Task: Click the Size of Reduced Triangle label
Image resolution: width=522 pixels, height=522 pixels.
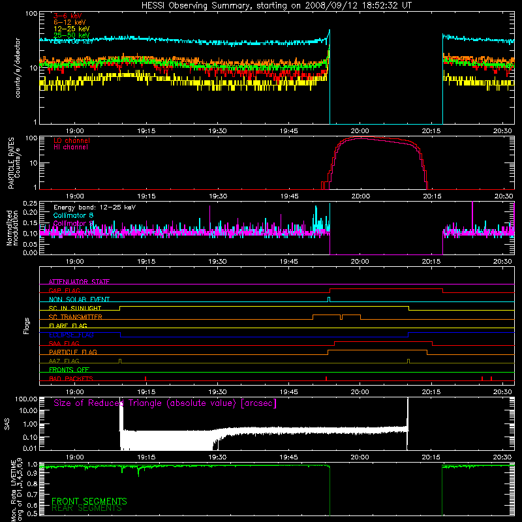Action: pyautogui.click(x=165, y=403)
